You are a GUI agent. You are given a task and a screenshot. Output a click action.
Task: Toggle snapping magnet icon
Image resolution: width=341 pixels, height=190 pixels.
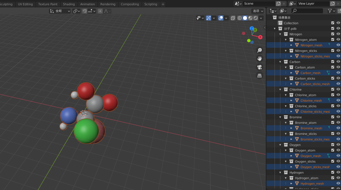pos(85,11)
